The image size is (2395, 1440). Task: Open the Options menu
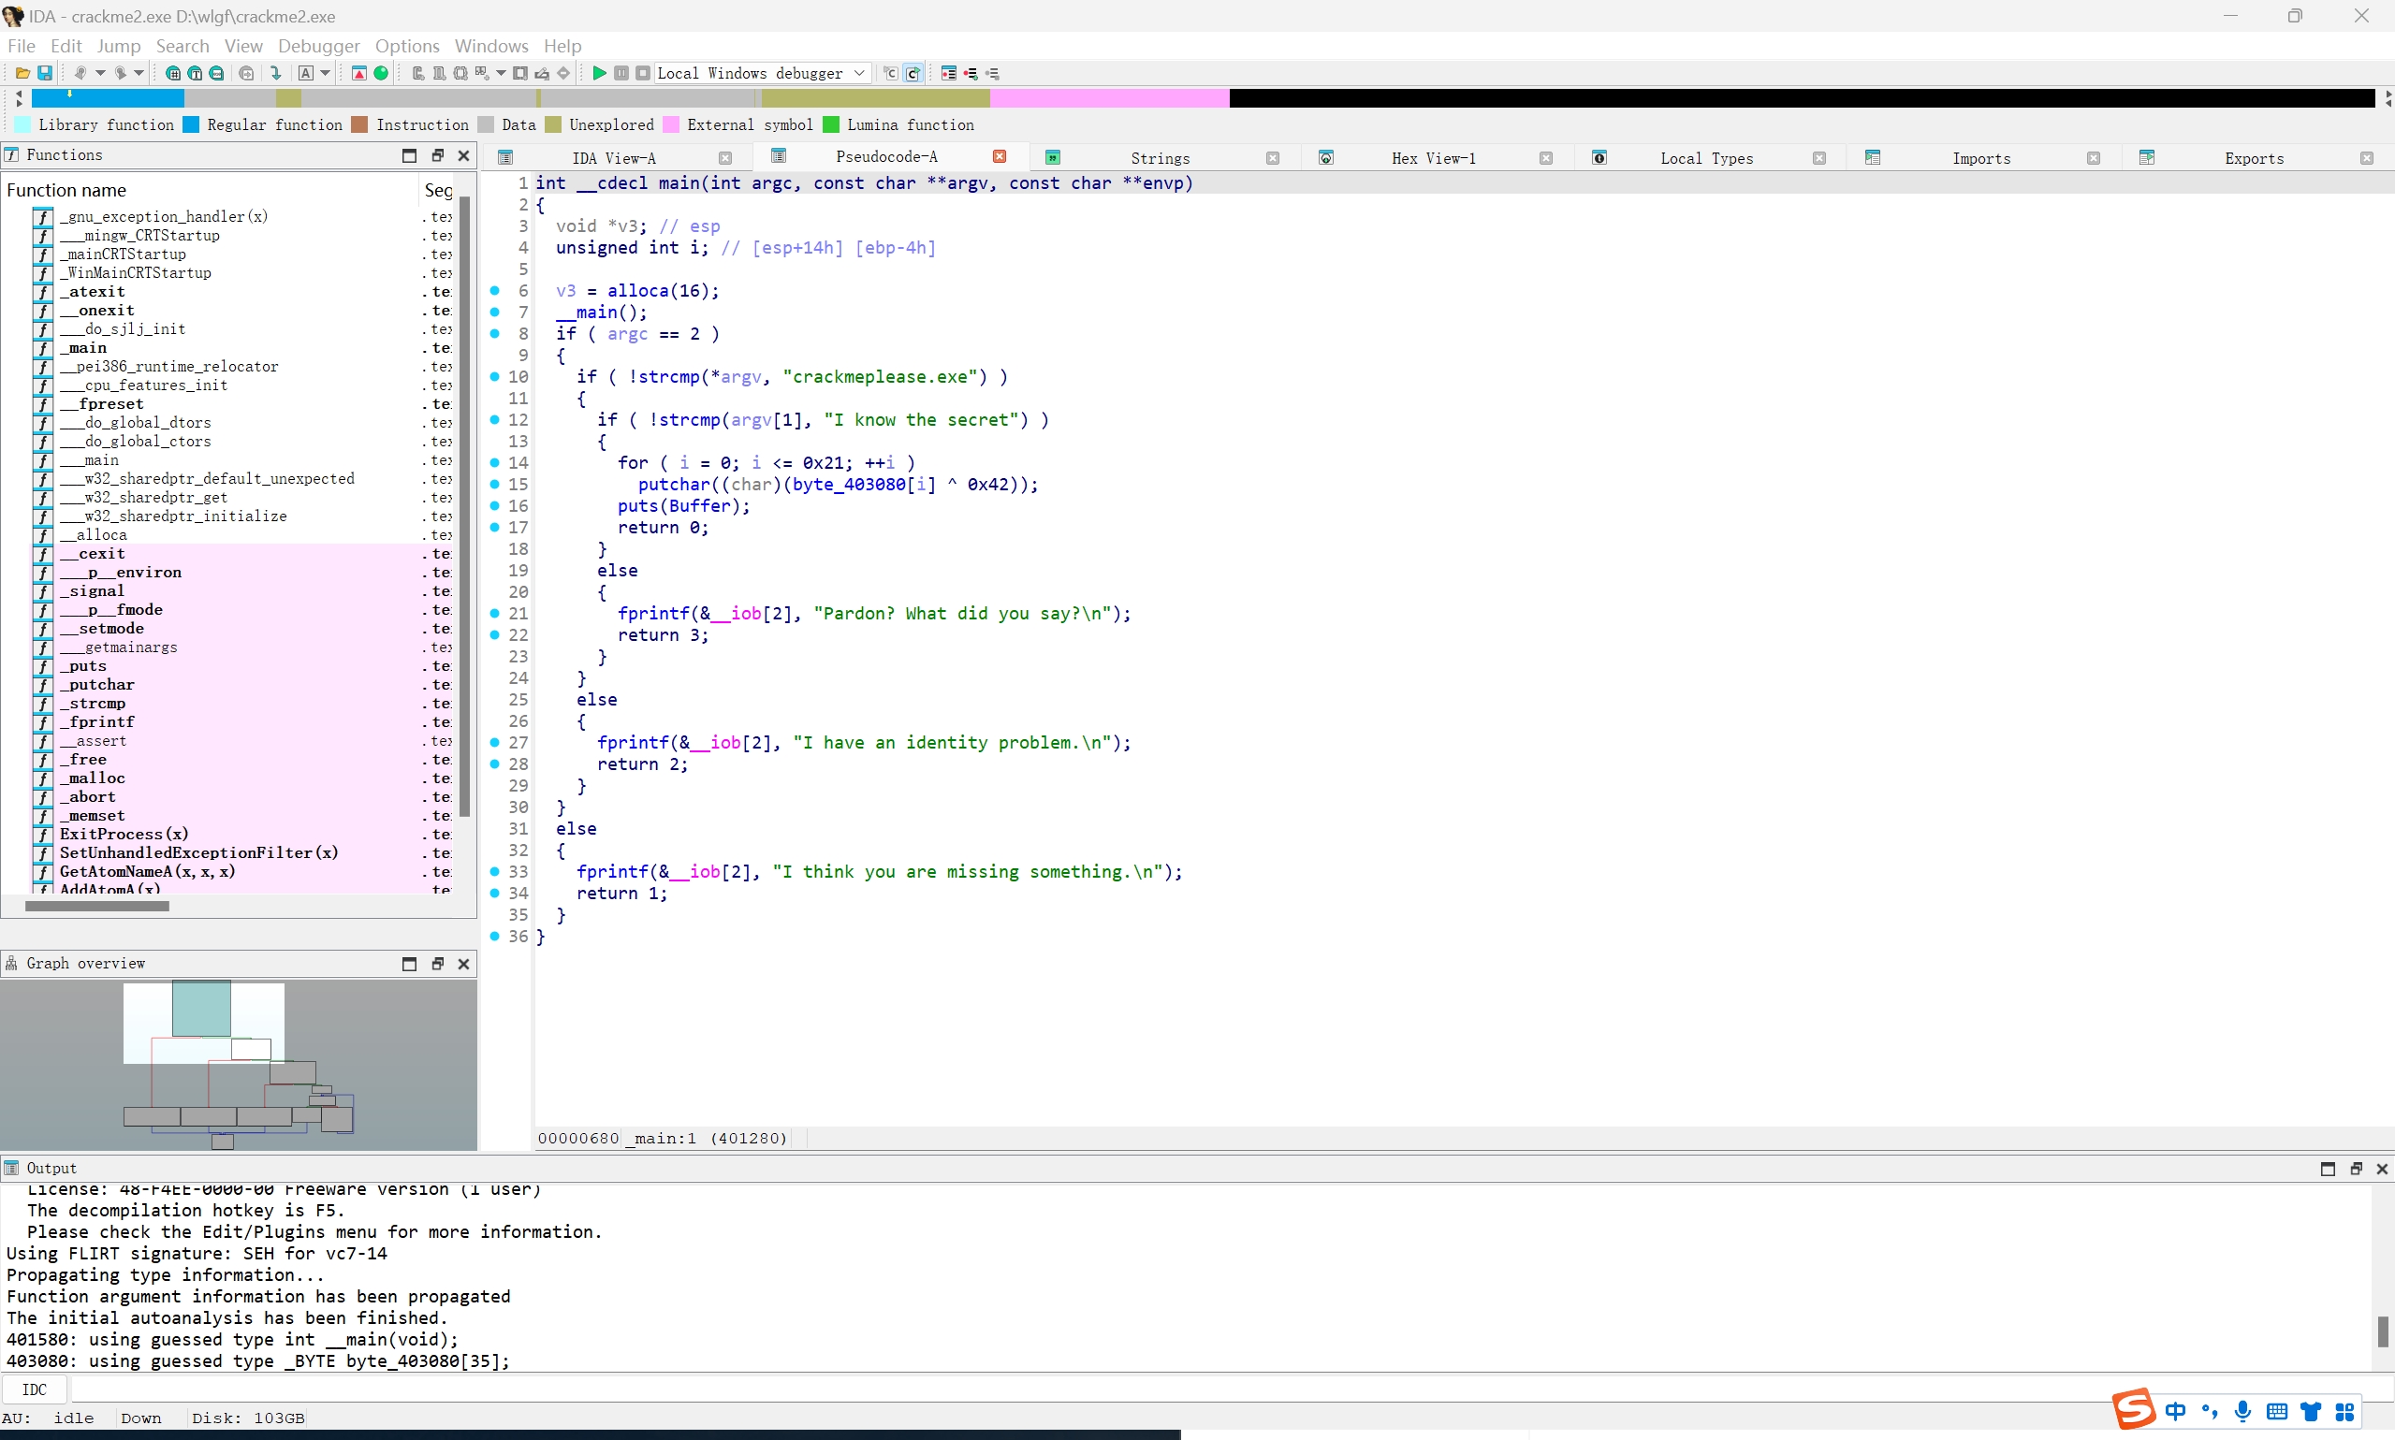coord(406,46)
